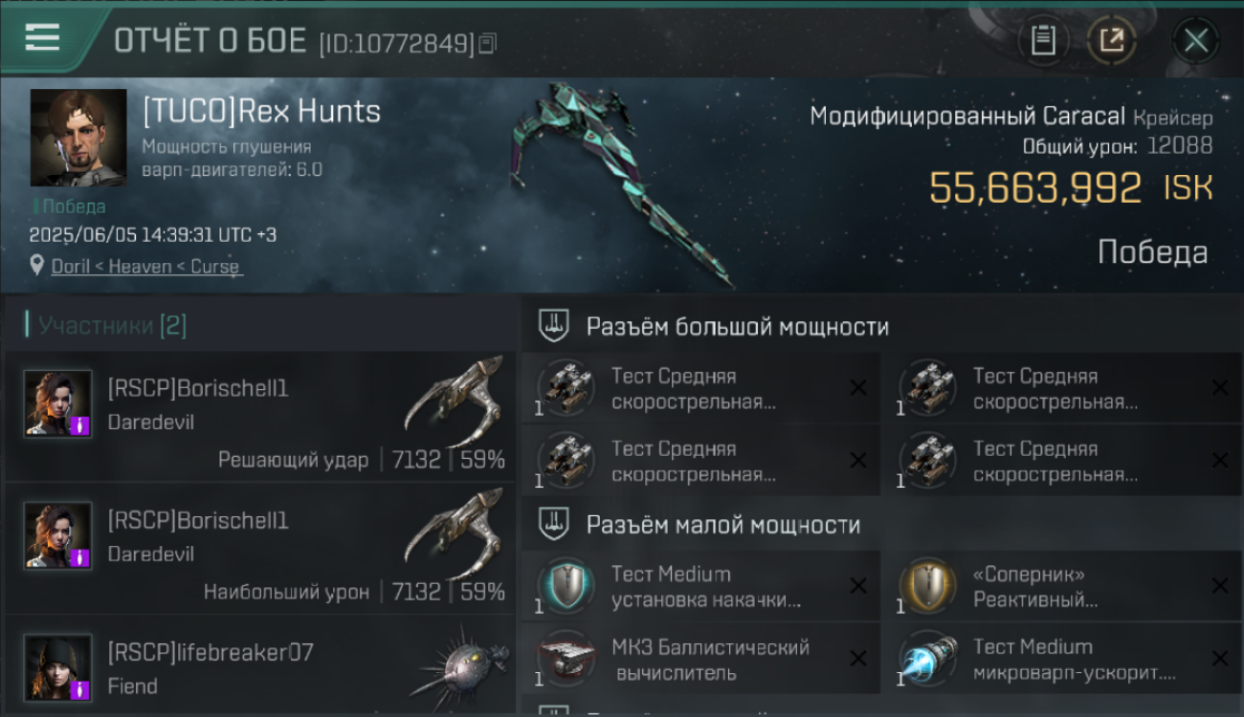
Task: Share the battle report externally
Action: click(x=1111, y=40)
